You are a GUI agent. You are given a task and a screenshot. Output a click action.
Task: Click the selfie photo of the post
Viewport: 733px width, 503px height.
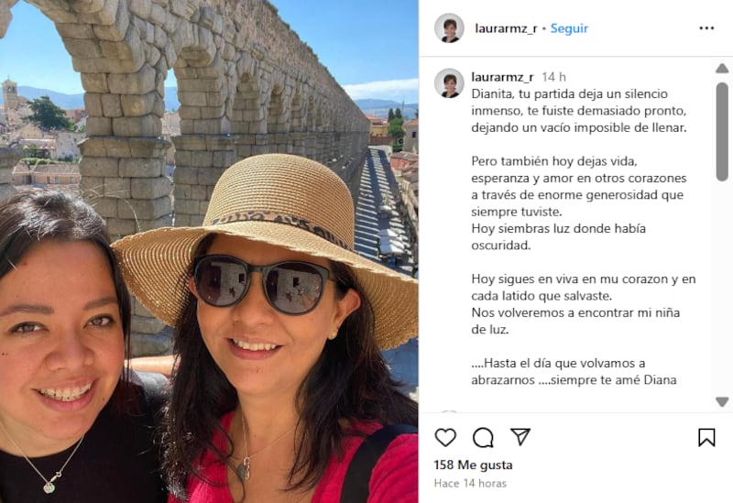[209, 251]
